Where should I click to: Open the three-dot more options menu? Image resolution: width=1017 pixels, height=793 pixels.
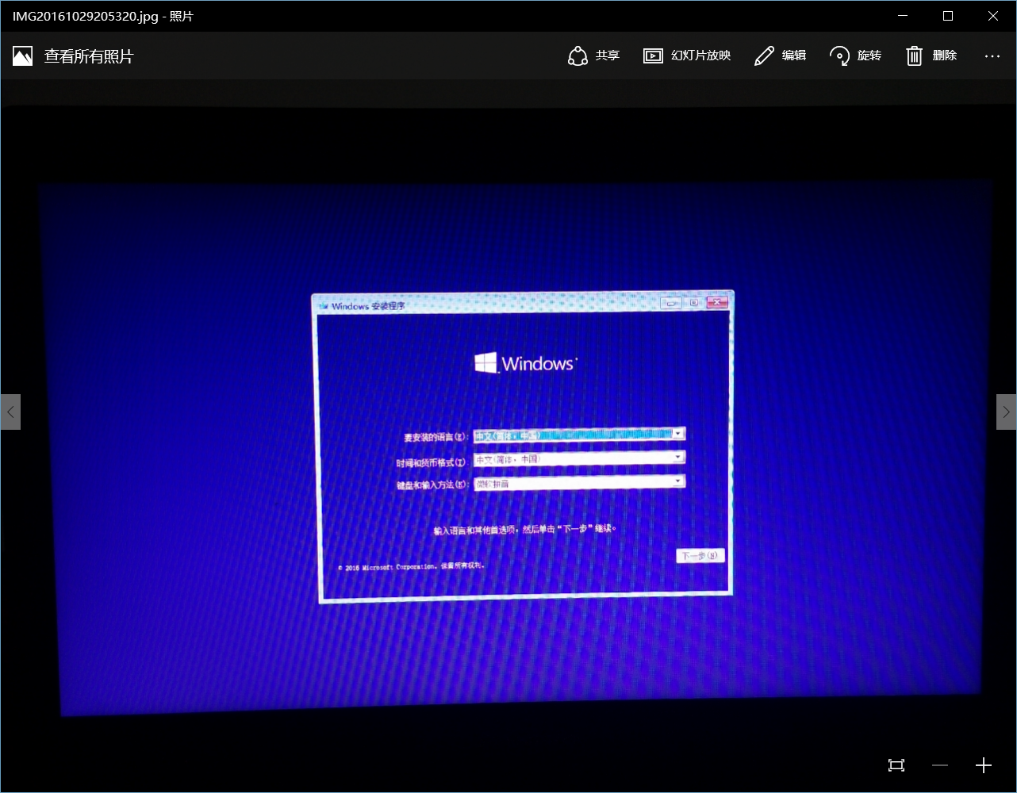point(992,56)
